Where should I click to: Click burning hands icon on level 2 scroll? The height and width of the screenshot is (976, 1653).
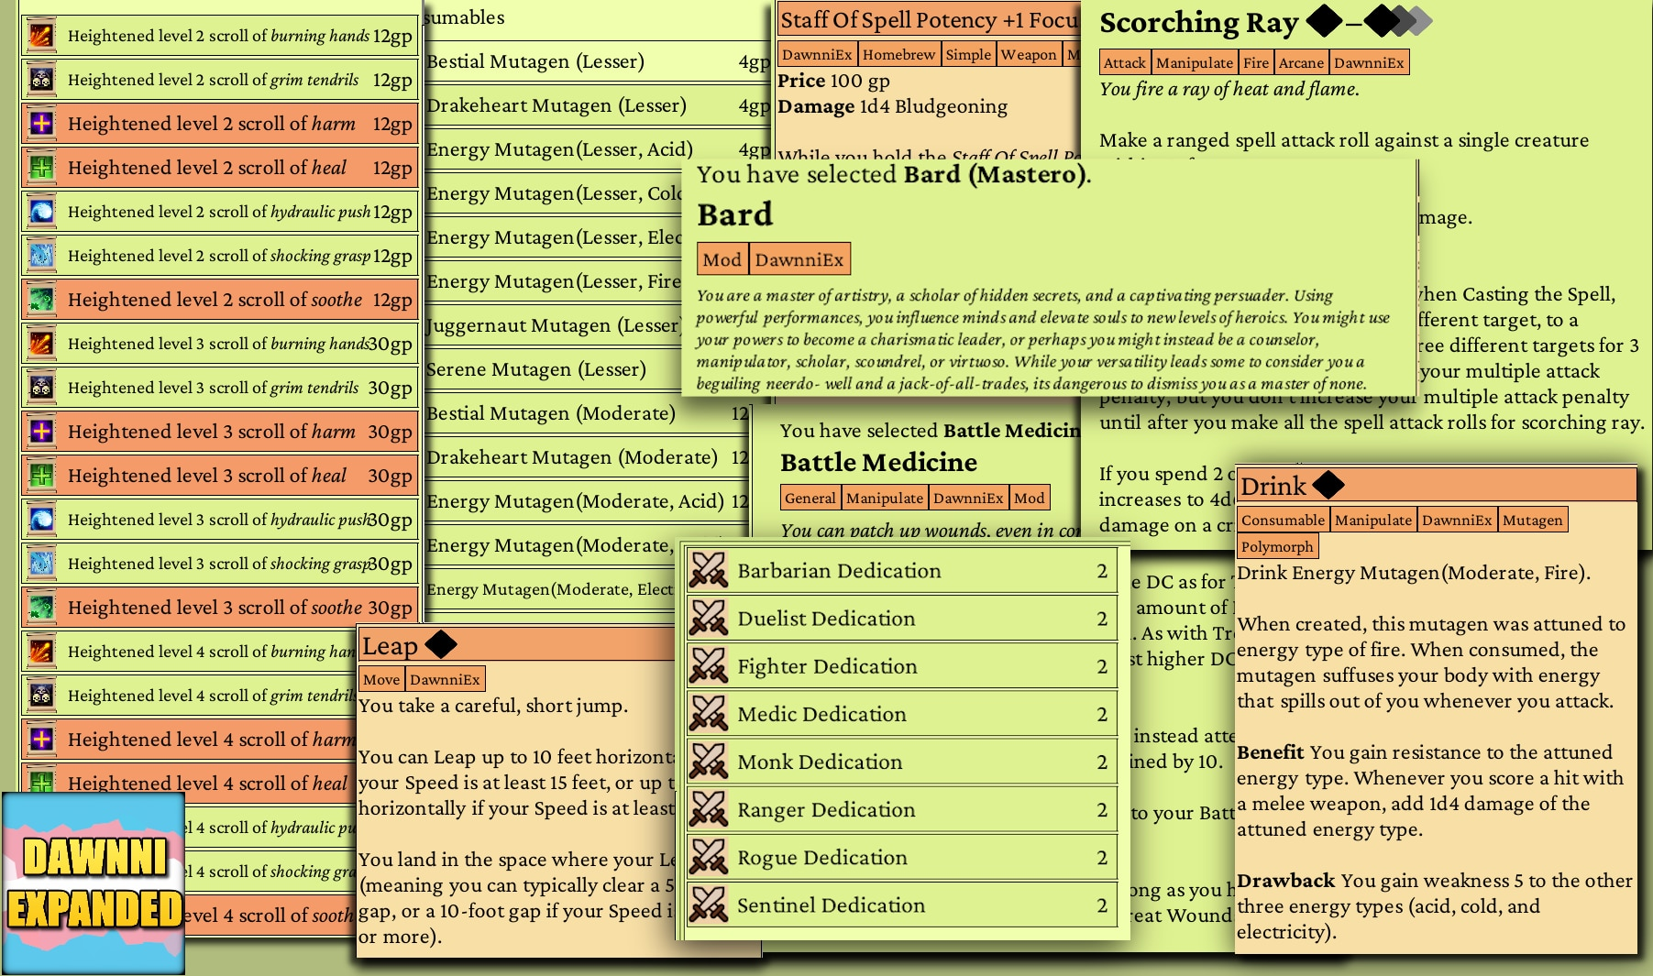[x=41, y=36]
